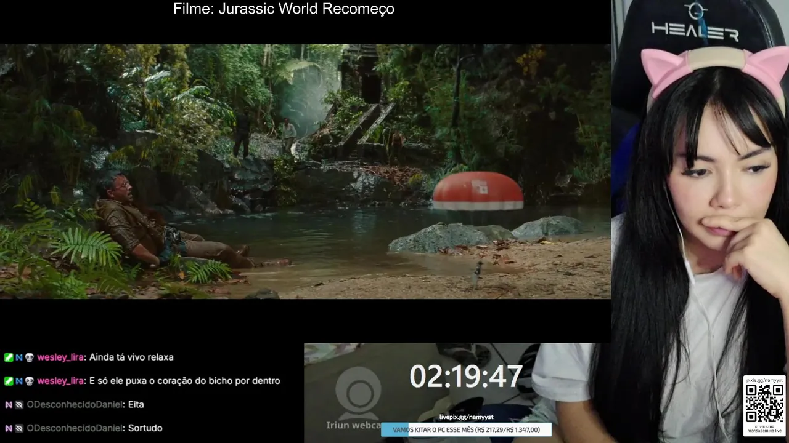Open wesley_lira username on 'Ainda tá vivo relaxa'

coord(60,357)
